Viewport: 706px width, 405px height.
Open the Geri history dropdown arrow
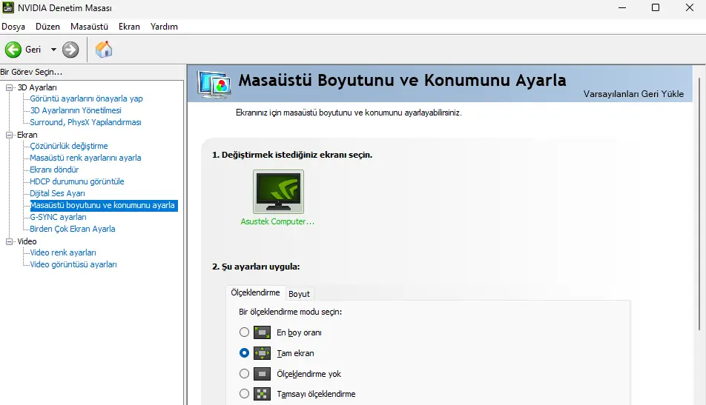(x=53, y=50)
